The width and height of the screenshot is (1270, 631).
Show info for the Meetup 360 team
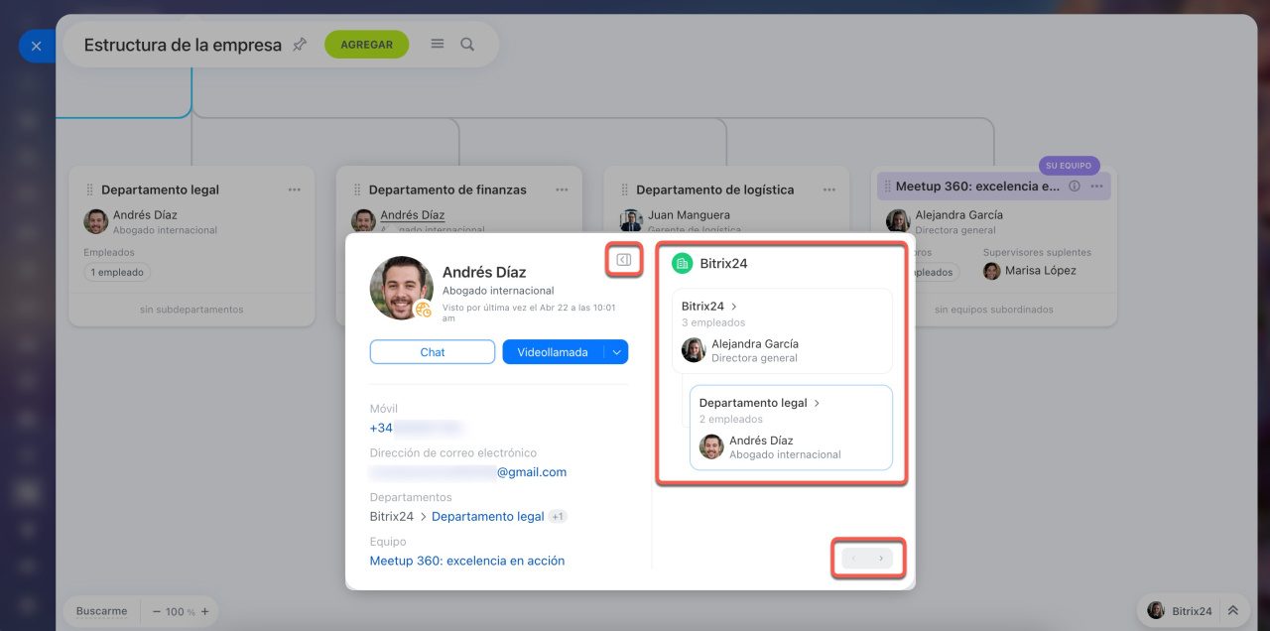[x=1074, y=187]
